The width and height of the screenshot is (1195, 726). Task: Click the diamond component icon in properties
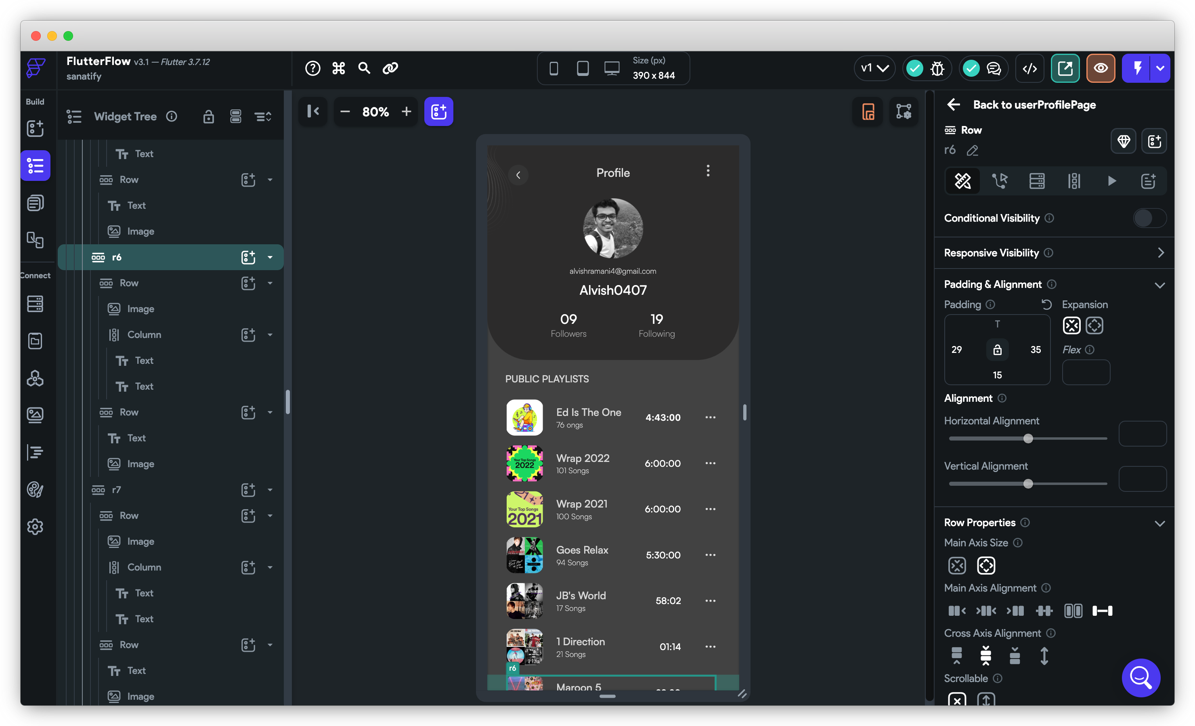click(x=1124, y=141)
